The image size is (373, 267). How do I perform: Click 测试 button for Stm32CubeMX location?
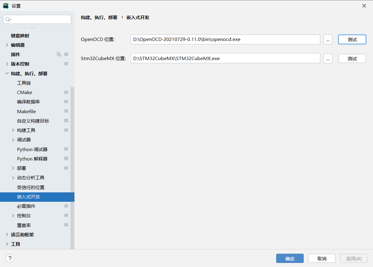[x=352, y=59]
